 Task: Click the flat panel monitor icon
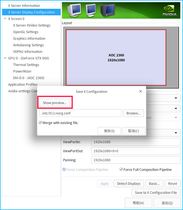(91, 10)
